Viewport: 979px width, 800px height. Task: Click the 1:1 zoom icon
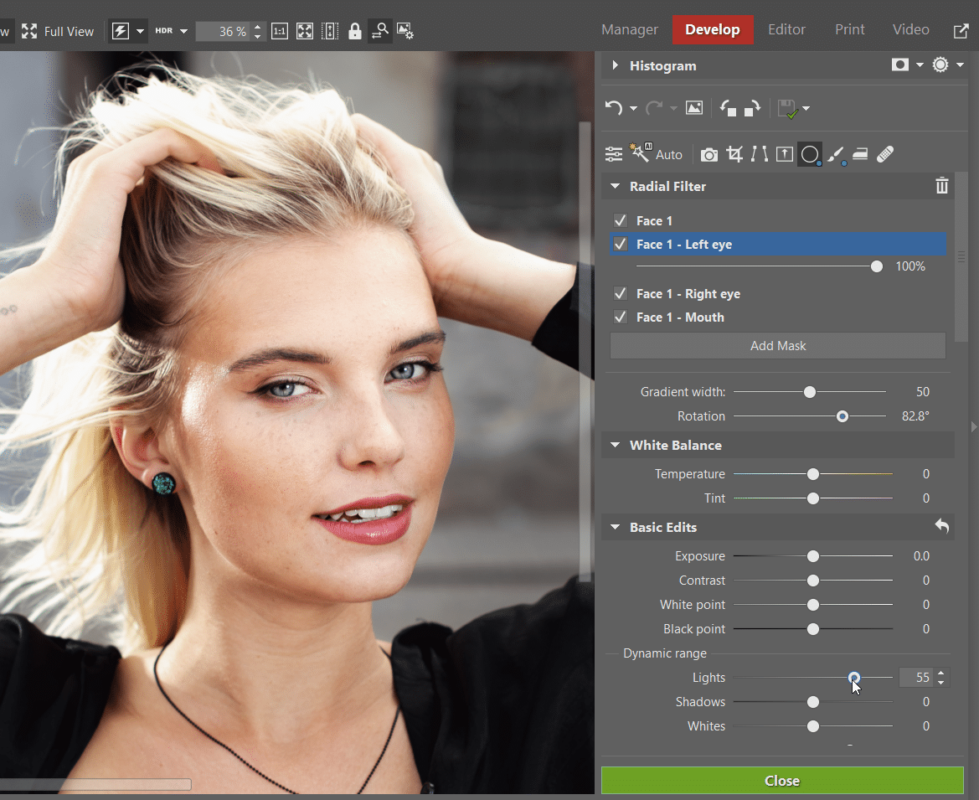(280, 30)
